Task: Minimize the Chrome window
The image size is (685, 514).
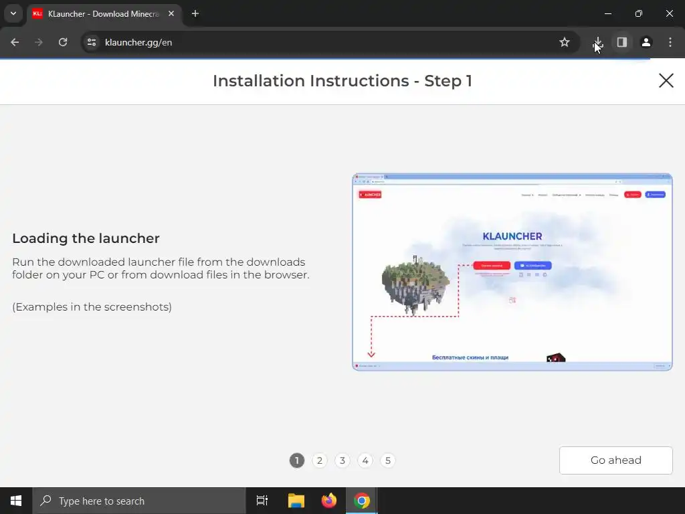Action: 607,13
